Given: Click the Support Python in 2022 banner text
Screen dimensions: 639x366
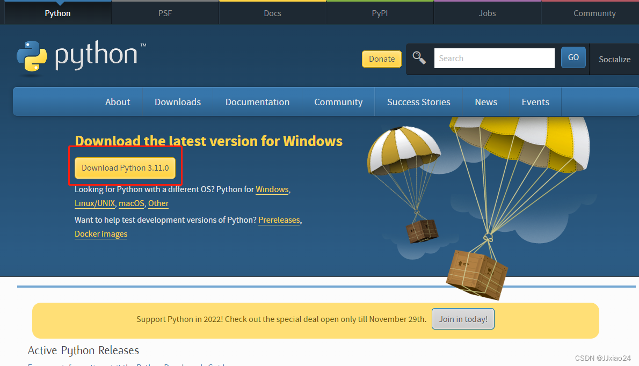Looking at the screenshot, I should click(281, 319).
